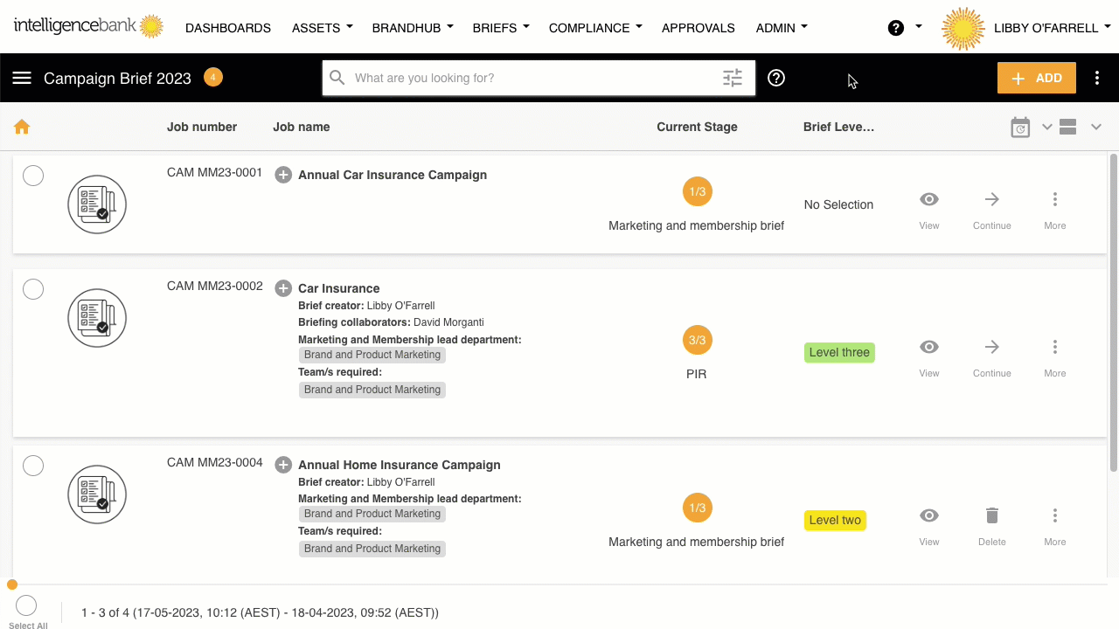Open the calendar date sort icon
The image size is (1119, 629).
coord(1020,128)
